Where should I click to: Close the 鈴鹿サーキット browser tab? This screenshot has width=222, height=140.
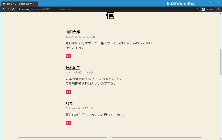coord(36,4)
